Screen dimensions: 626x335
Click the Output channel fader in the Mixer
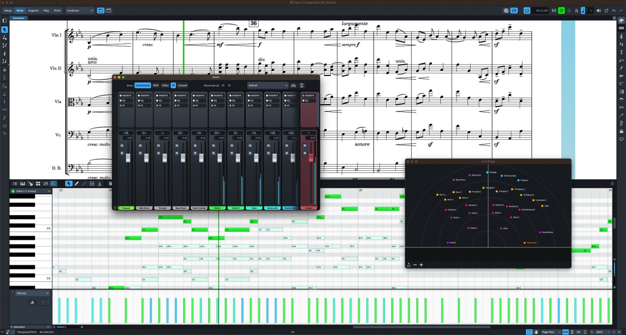(x=311, y=158)
